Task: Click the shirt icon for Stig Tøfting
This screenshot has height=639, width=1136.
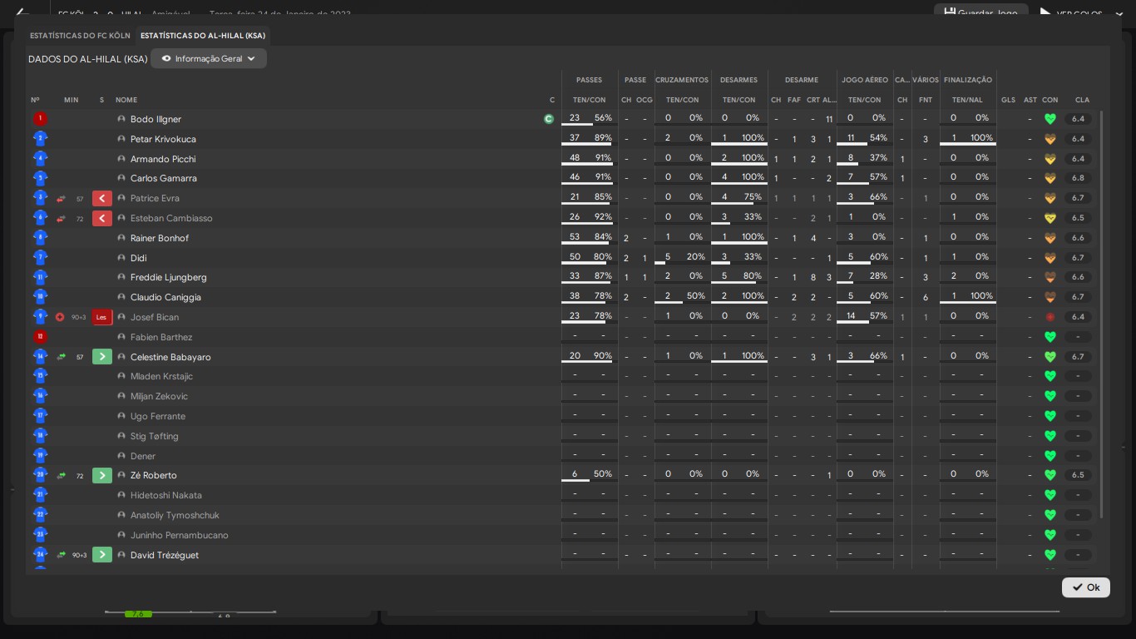Action: coord(40,436)
